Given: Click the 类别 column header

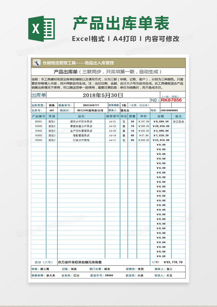Looking at the screenshot, I should pos(52,116).
